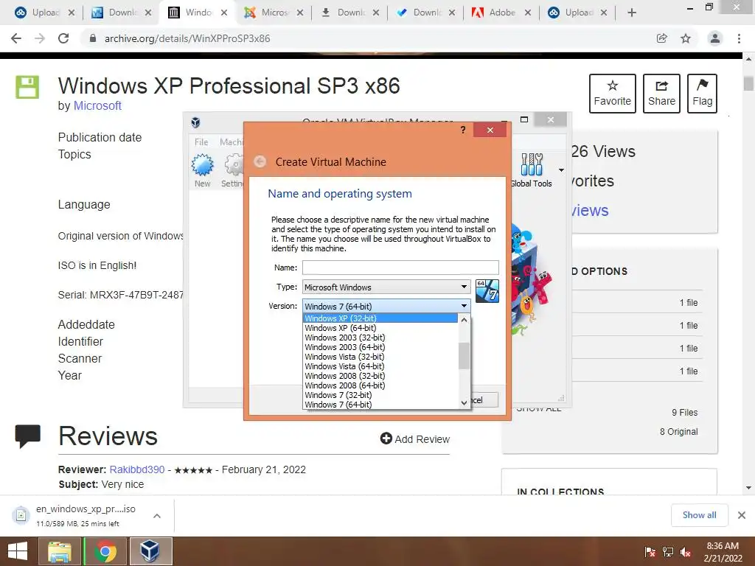This screenshot has height=566, width=755.
Task: Click in the virtual machine Name field
Action: (x=400, y=268)
